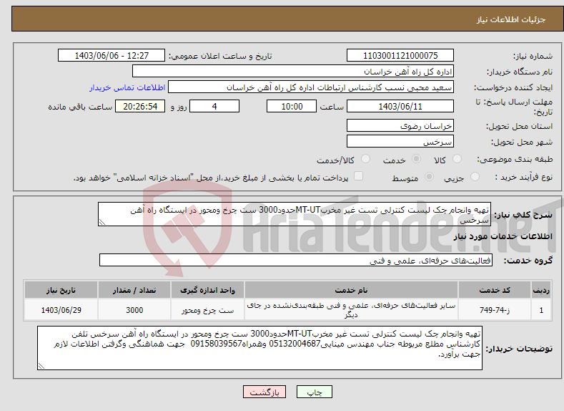Image resolution: width=564 pixels, height=411 pixels.
Task: Select the کالا/خدمت radio button
Action: (x=365, y=159)
